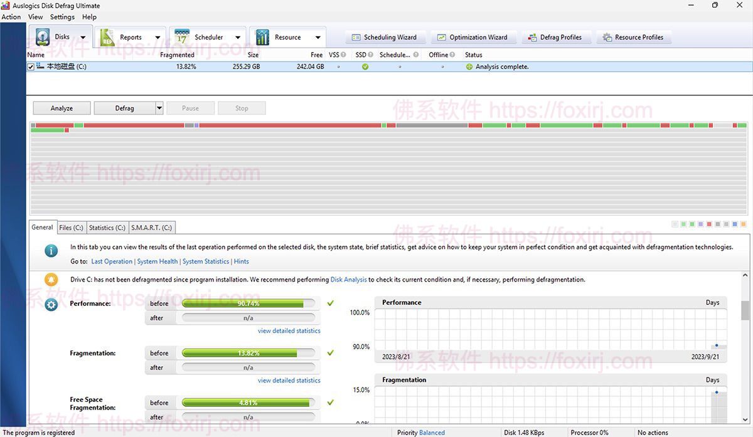Image resolution: width=753 pixels, height=437 pixels.
Task: Open the Disk Analysis link
Action: pyautogui.click(x=349, y=280)
